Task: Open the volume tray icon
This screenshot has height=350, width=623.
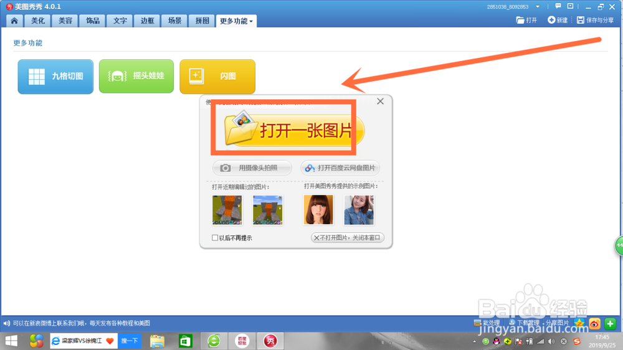Action: pyautogui.click(x=551, y=341)
